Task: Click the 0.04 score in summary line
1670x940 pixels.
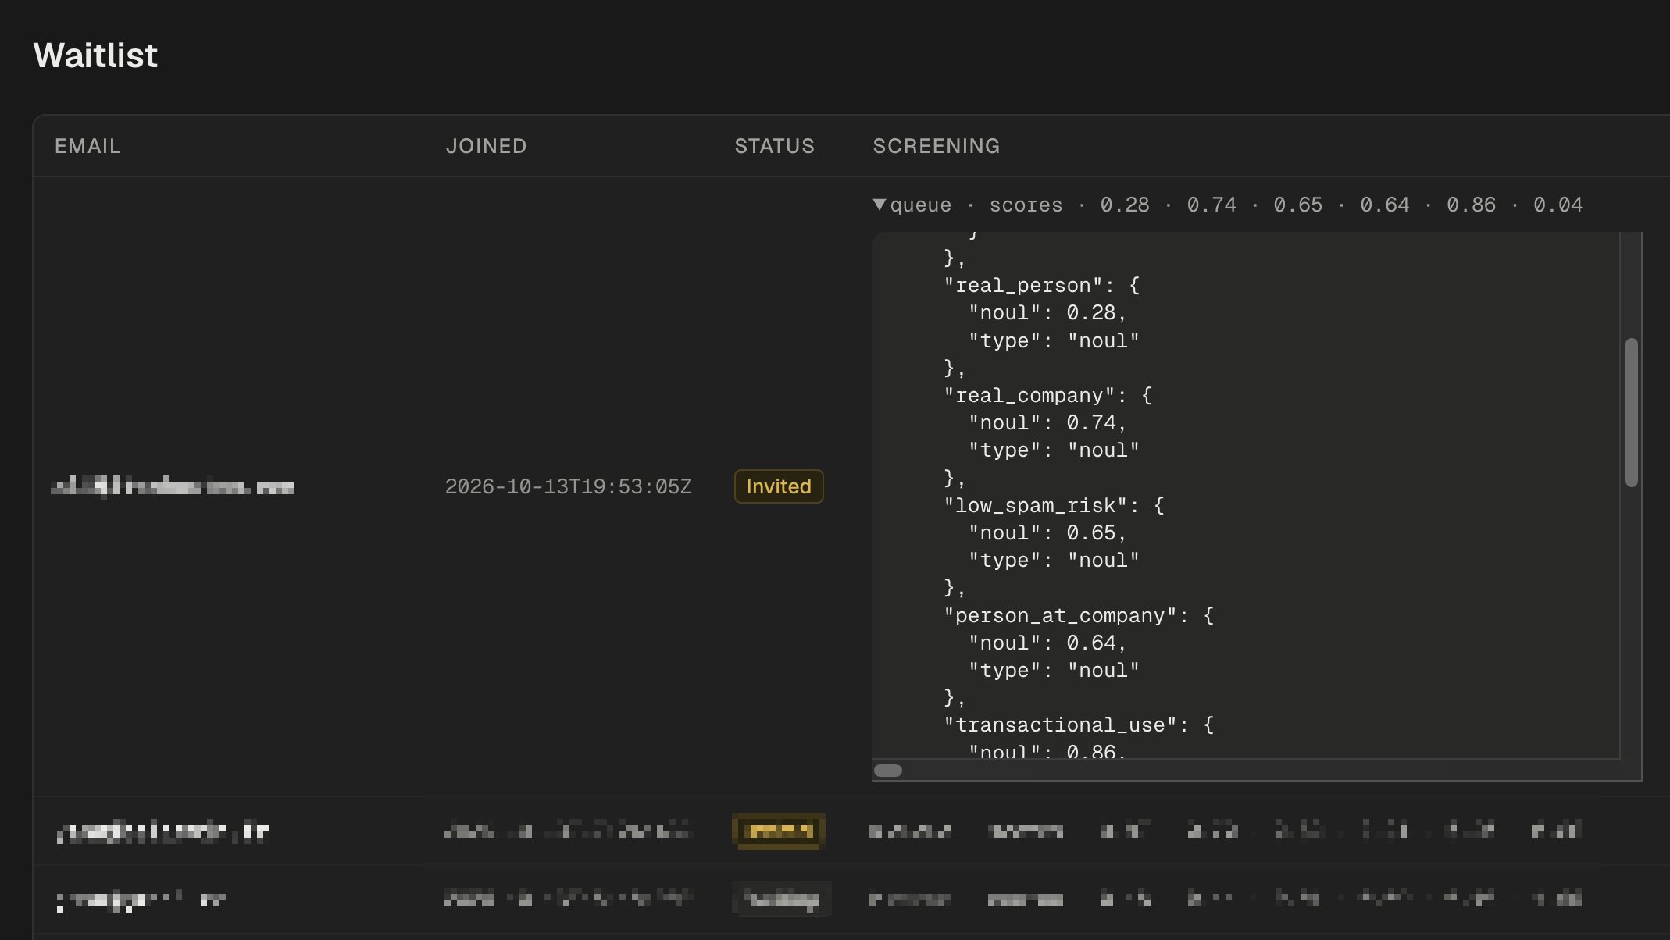Action: click(1558, 205)
